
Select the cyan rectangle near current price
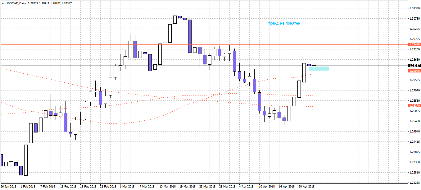(x=319, y=68)
